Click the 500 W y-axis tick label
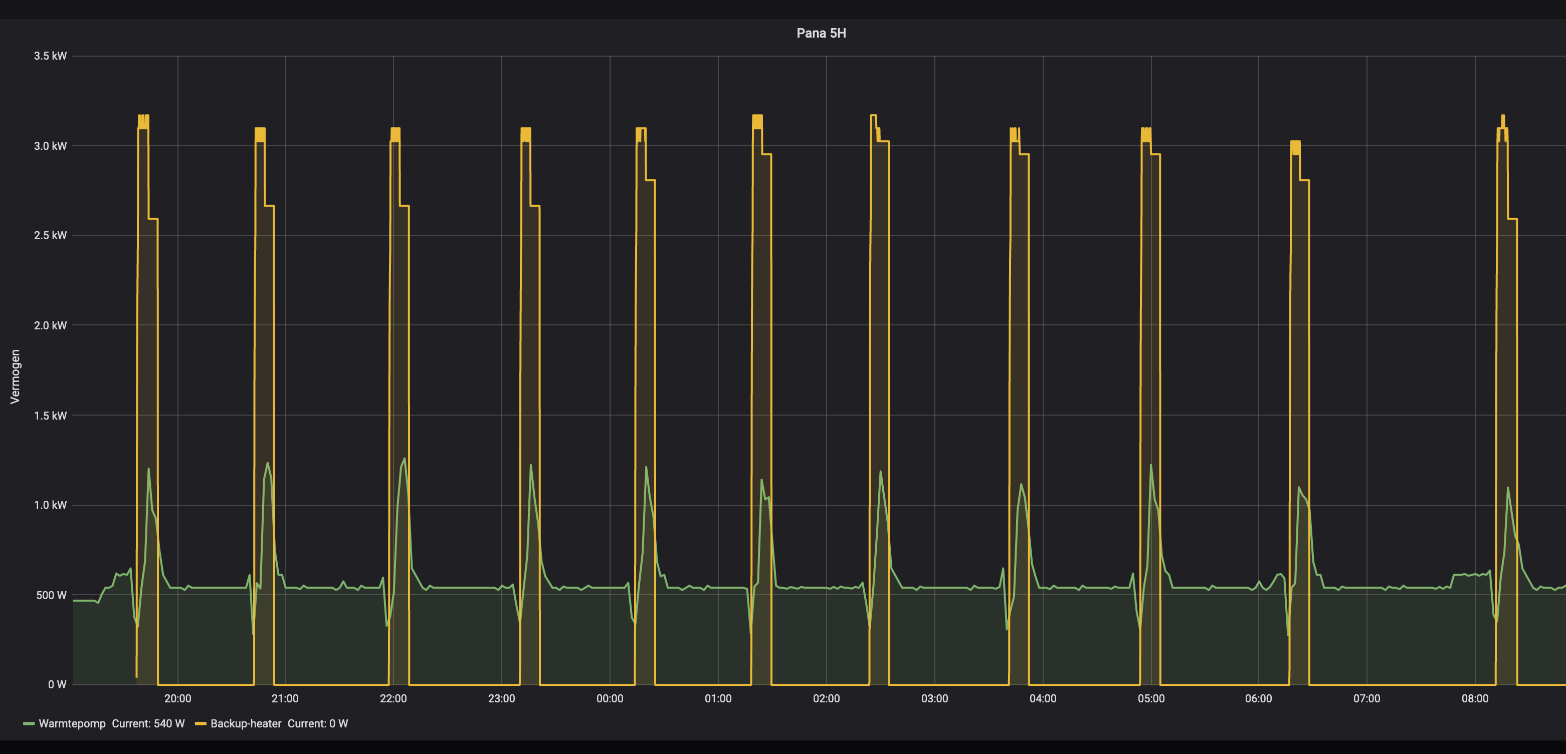Viewport: 1566px width, 754px height. [x=51, y=595]
